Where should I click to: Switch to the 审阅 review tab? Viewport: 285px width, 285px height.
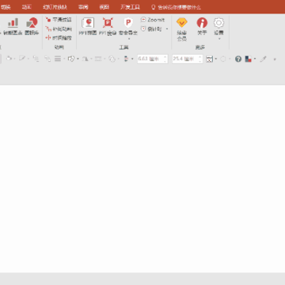83,7
